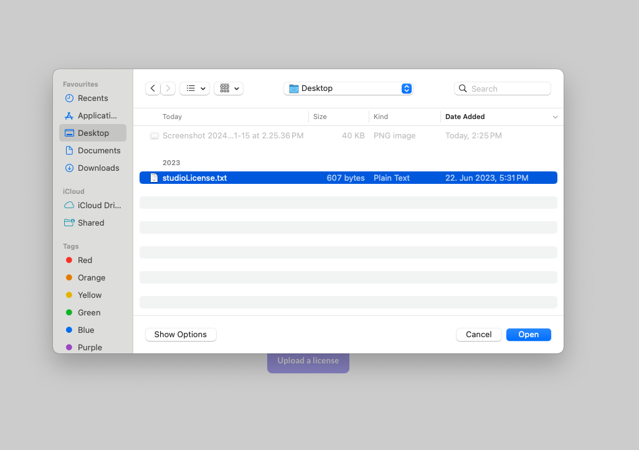This screenshot has width=639, height=450.
Task: Go to Documents folder in sidebar
Action: click(98, 150)
